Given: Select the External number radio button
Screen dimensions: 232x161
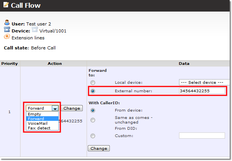Looking at the screenshot, I should click(x=92, y=91).
